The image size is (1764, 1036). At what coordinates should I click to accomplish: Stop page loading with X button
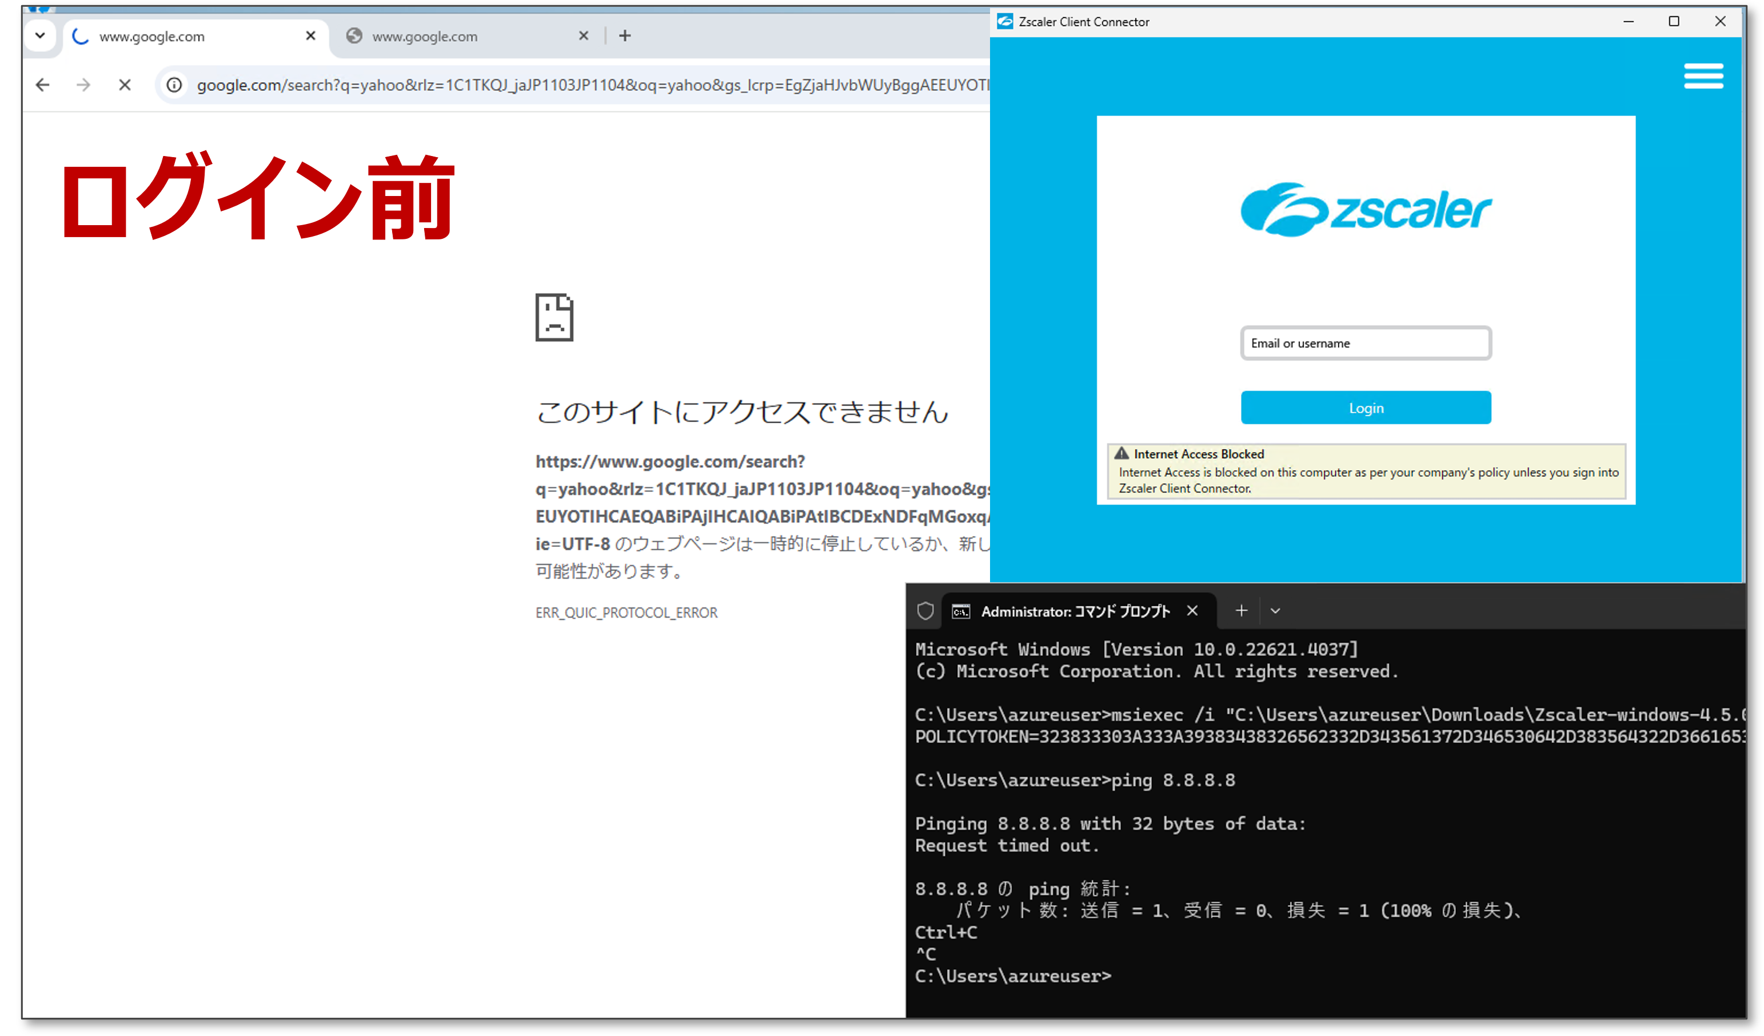point(125,85)
